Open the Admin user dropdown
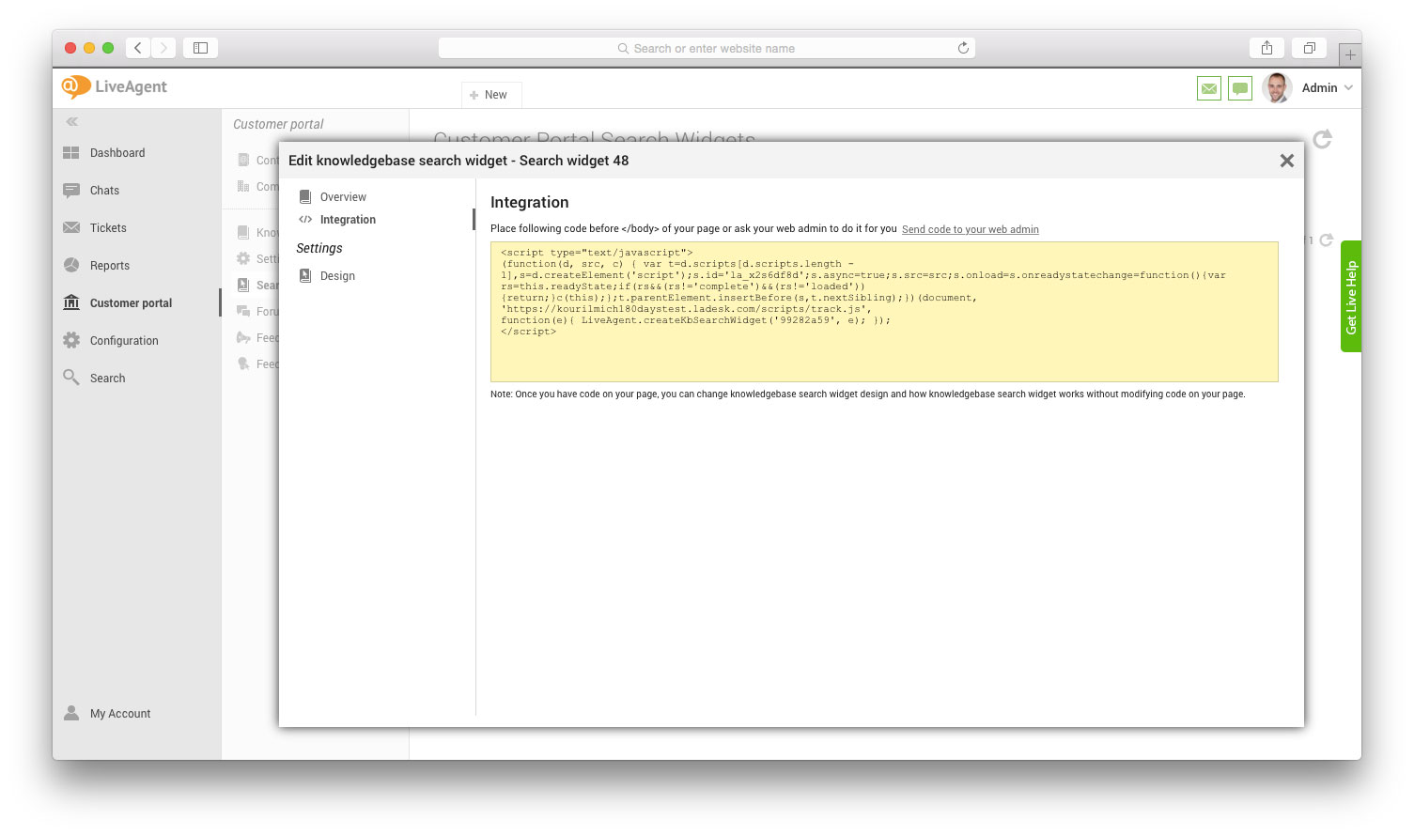The image size is (1414, 835). click(1327, 88)
